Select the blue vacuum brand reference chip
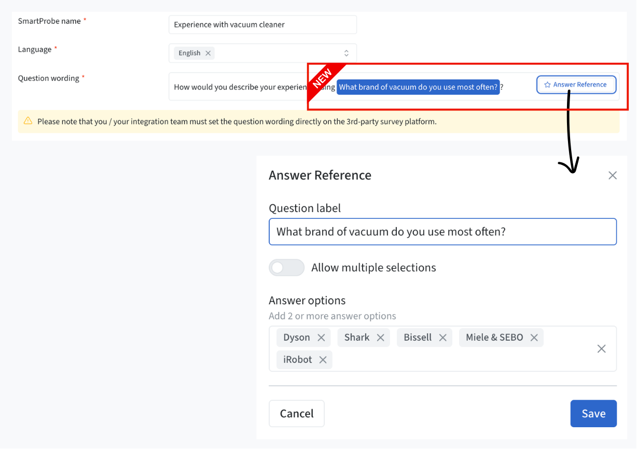The height and width of the screenshot is (449, 637). pos(418,87)
